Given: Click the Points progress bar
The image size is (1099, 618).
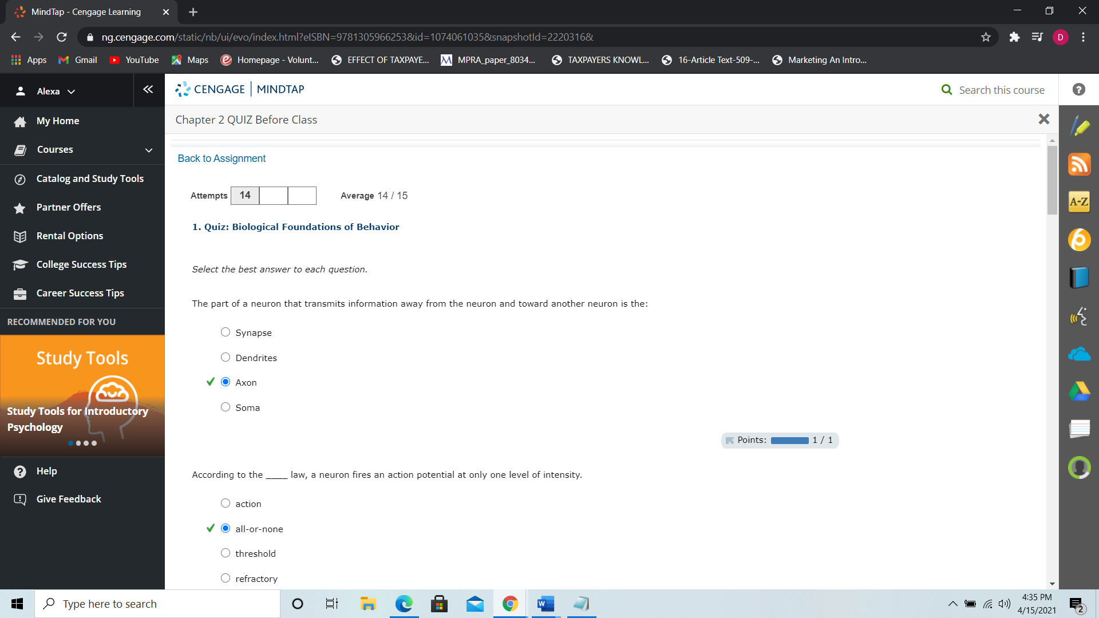Looking at the screenshot, I should pos(789,440).
